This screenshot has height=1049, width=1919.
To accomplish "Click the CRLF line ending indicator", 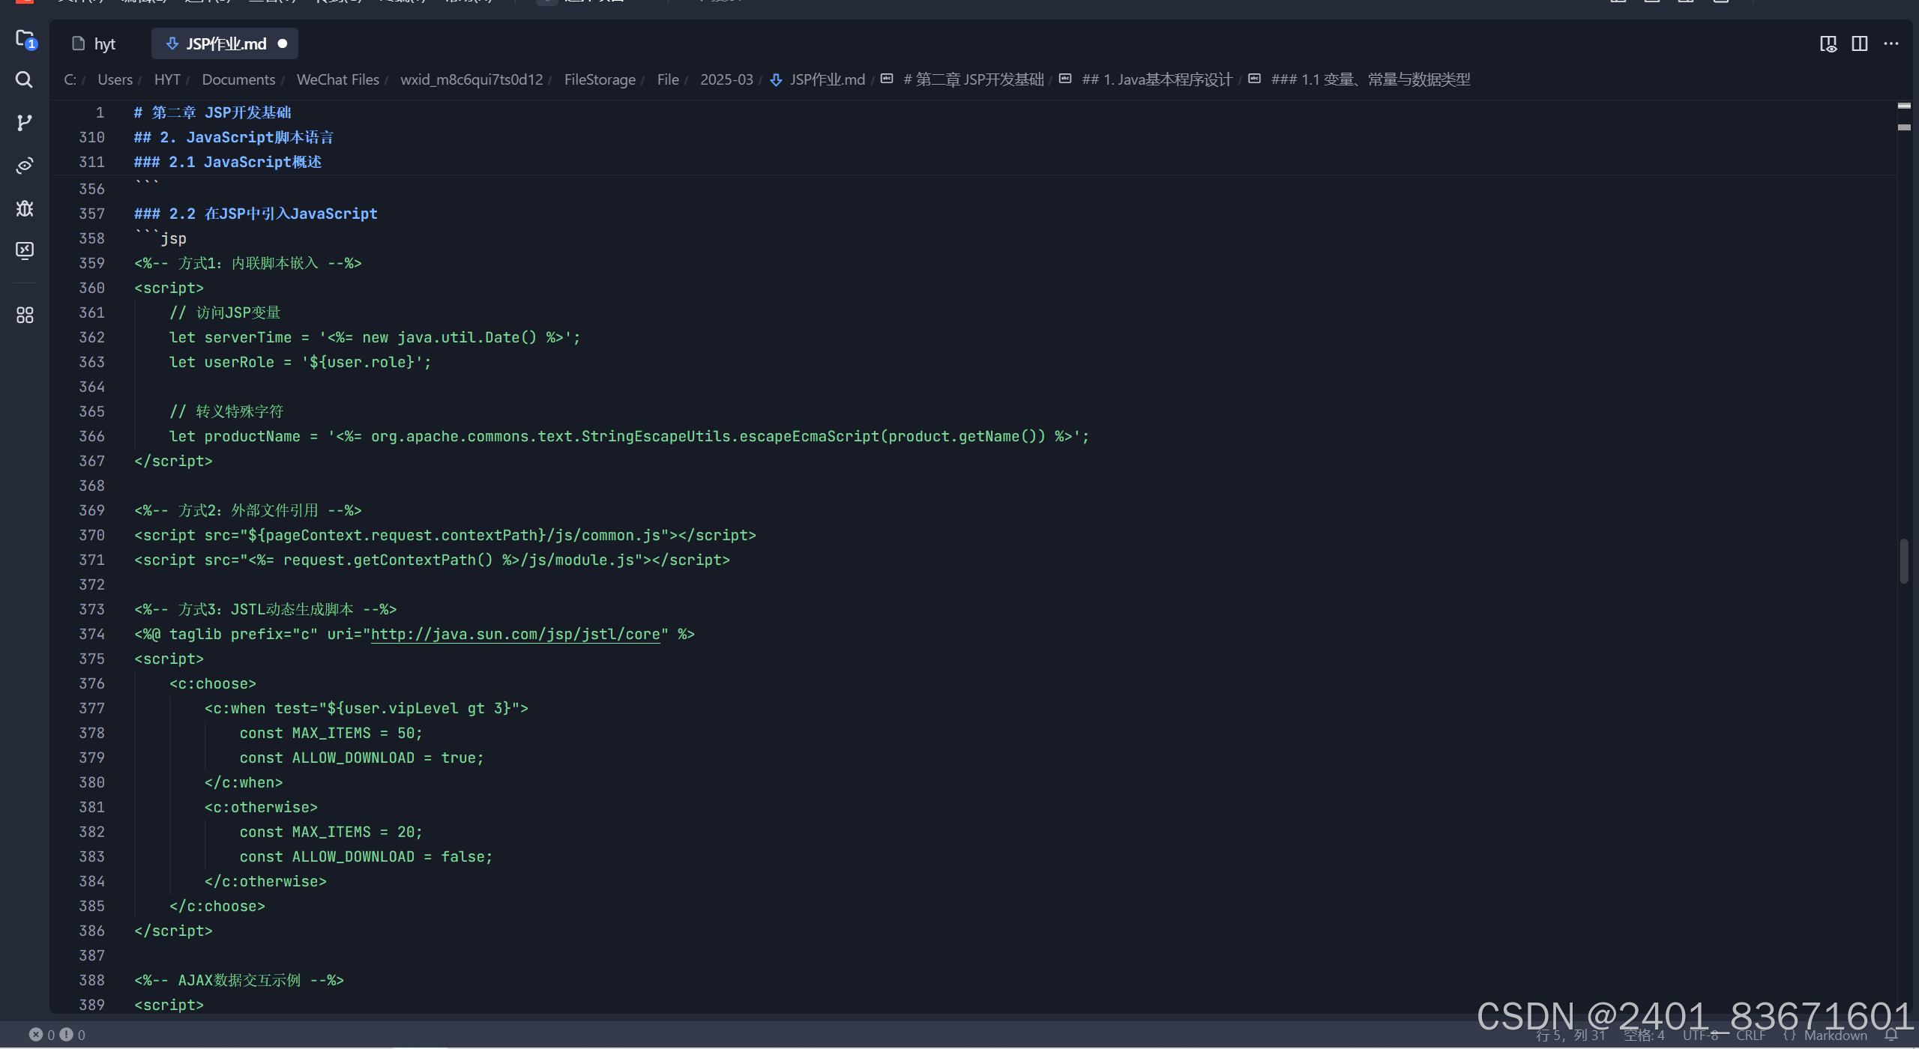I will click(1750, 1035).
